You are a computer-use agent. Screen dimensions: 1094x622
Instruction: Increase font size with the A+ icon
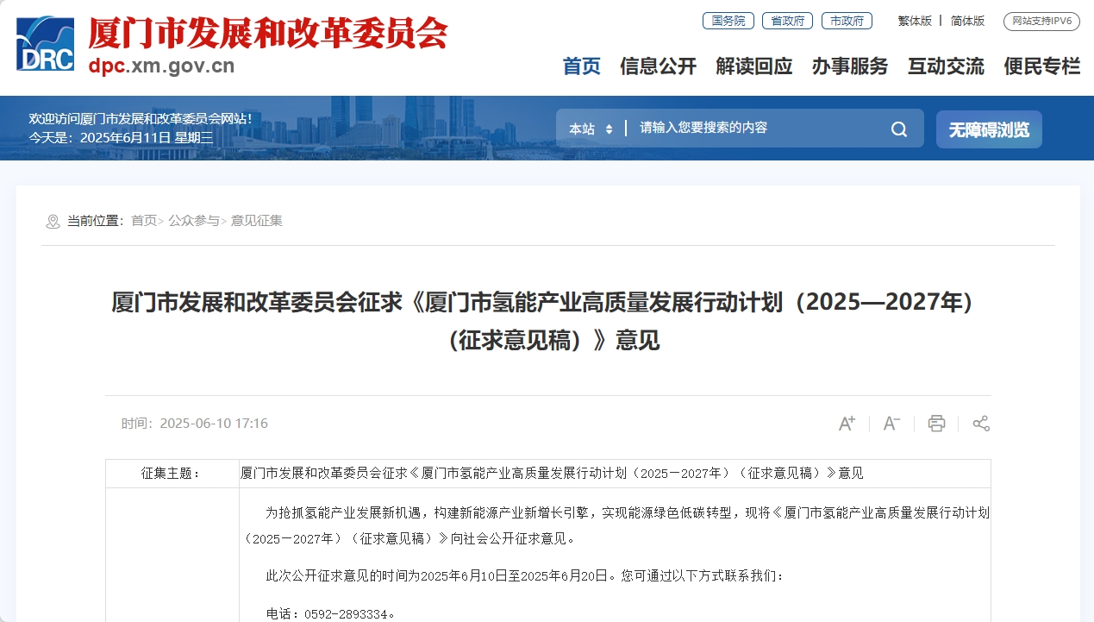pyautogui.click(x=846, y=423)
